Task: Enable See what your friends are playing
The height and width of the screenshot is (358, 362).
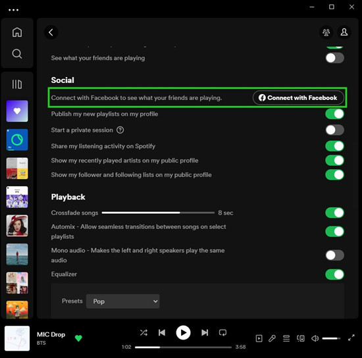Action: 334,58
